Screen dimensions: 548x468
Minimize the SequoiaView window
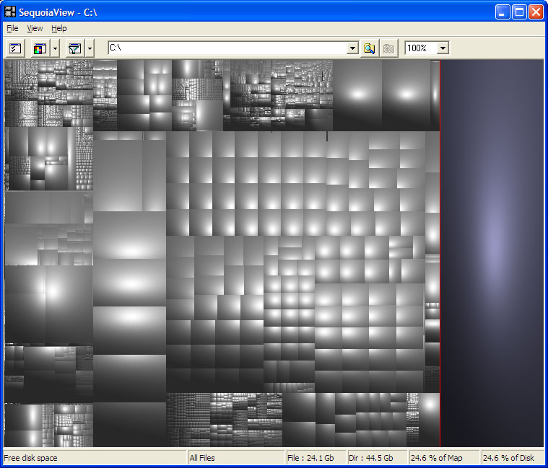coord(503,12)
